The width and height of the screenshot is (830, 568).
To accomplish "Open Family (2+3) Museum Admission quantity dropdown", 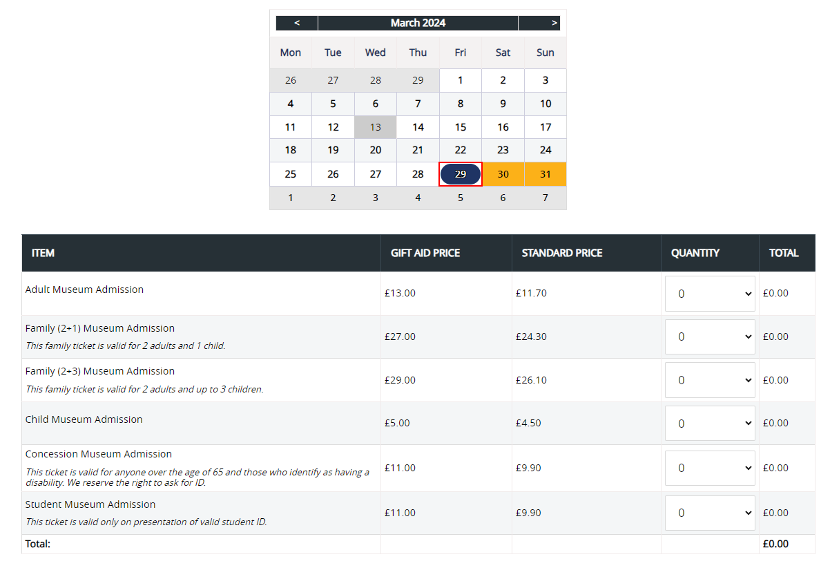I will point(709,380).
